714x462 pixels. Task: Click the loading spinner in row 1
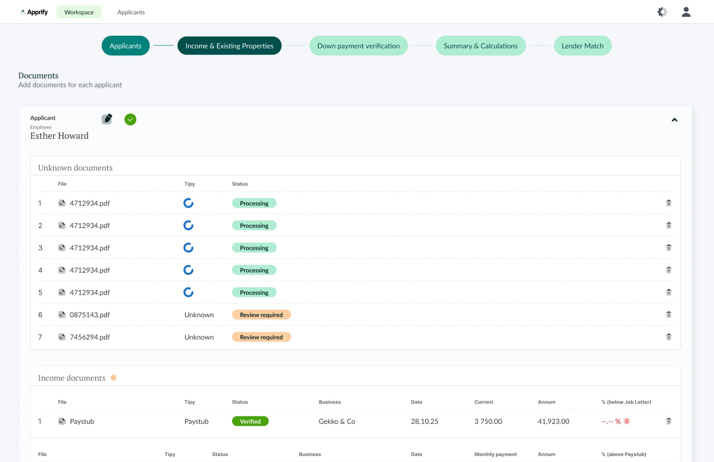(x=189, y=203)
